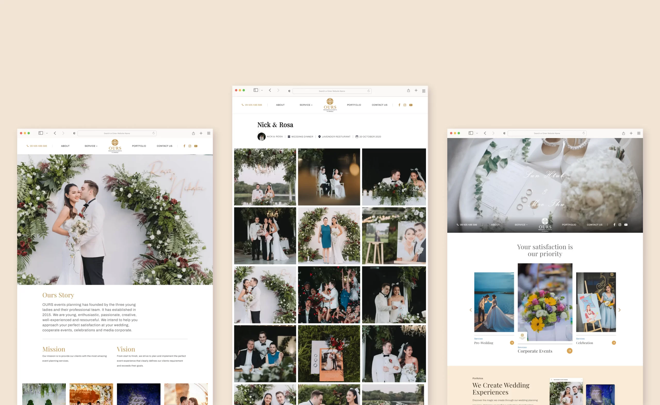Call phone number link in middle window
660x405 pixels.
pos(252,105)
